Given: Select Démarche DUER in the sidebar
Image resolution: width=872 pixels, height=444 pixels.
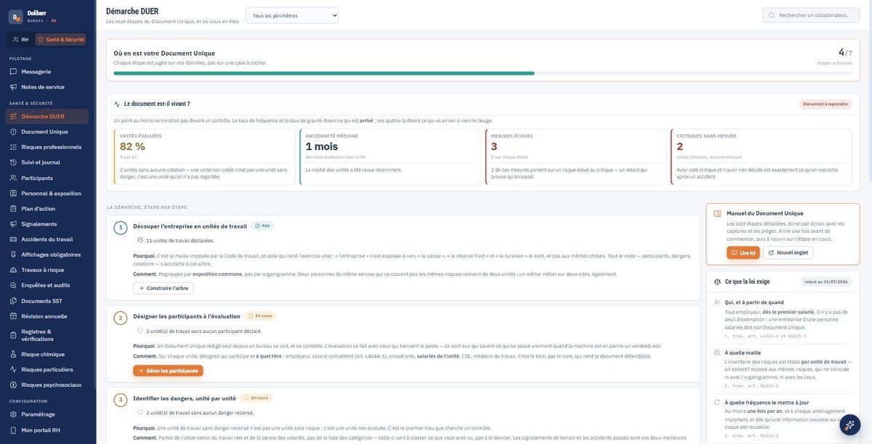Looking at the screenshot, I should tap(48, 116).
